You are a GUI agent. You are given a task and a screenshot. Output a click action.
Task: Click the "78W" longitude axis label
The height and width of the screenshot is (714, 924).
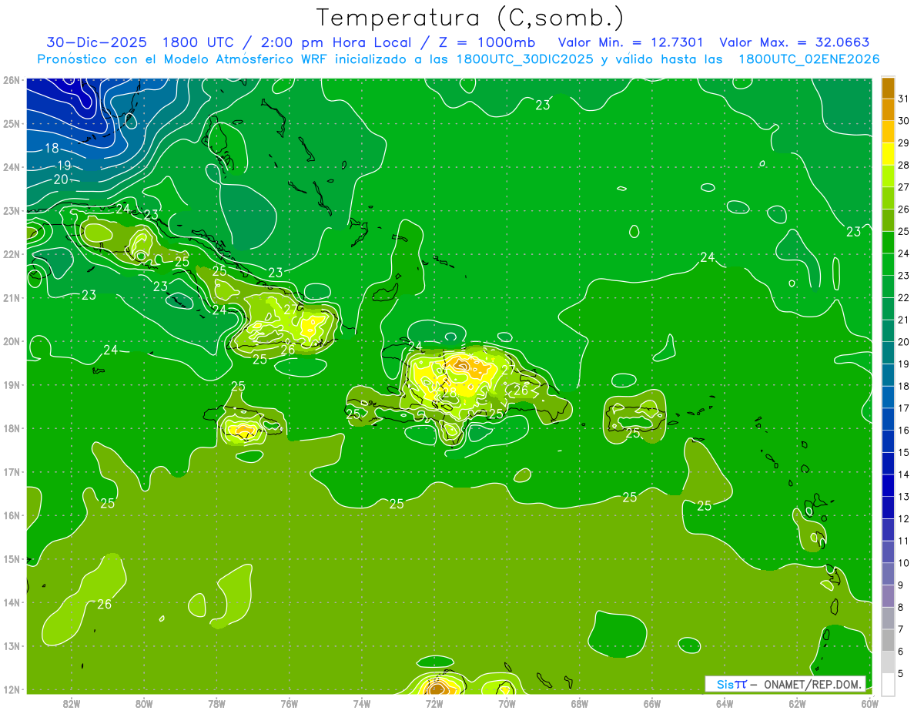tap(216, 703)
